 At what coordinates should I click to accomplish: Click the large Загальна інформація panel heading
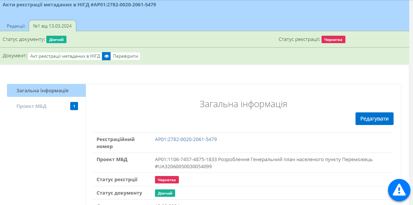[243, 104]
